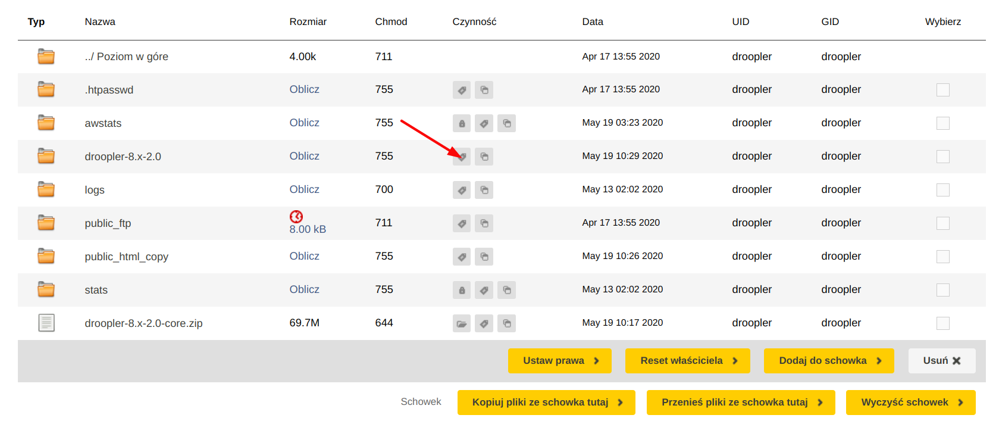The width and height of the screenshot is (999, 421).
Task: Click the lock icon for the stats folder
Action: [462, 290]
